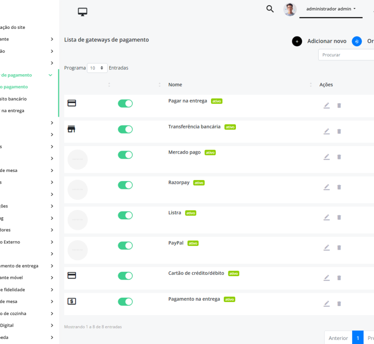Open the entries per page dropdown
The width and height of the screenshot is (374, 344).
click(97, 68)
